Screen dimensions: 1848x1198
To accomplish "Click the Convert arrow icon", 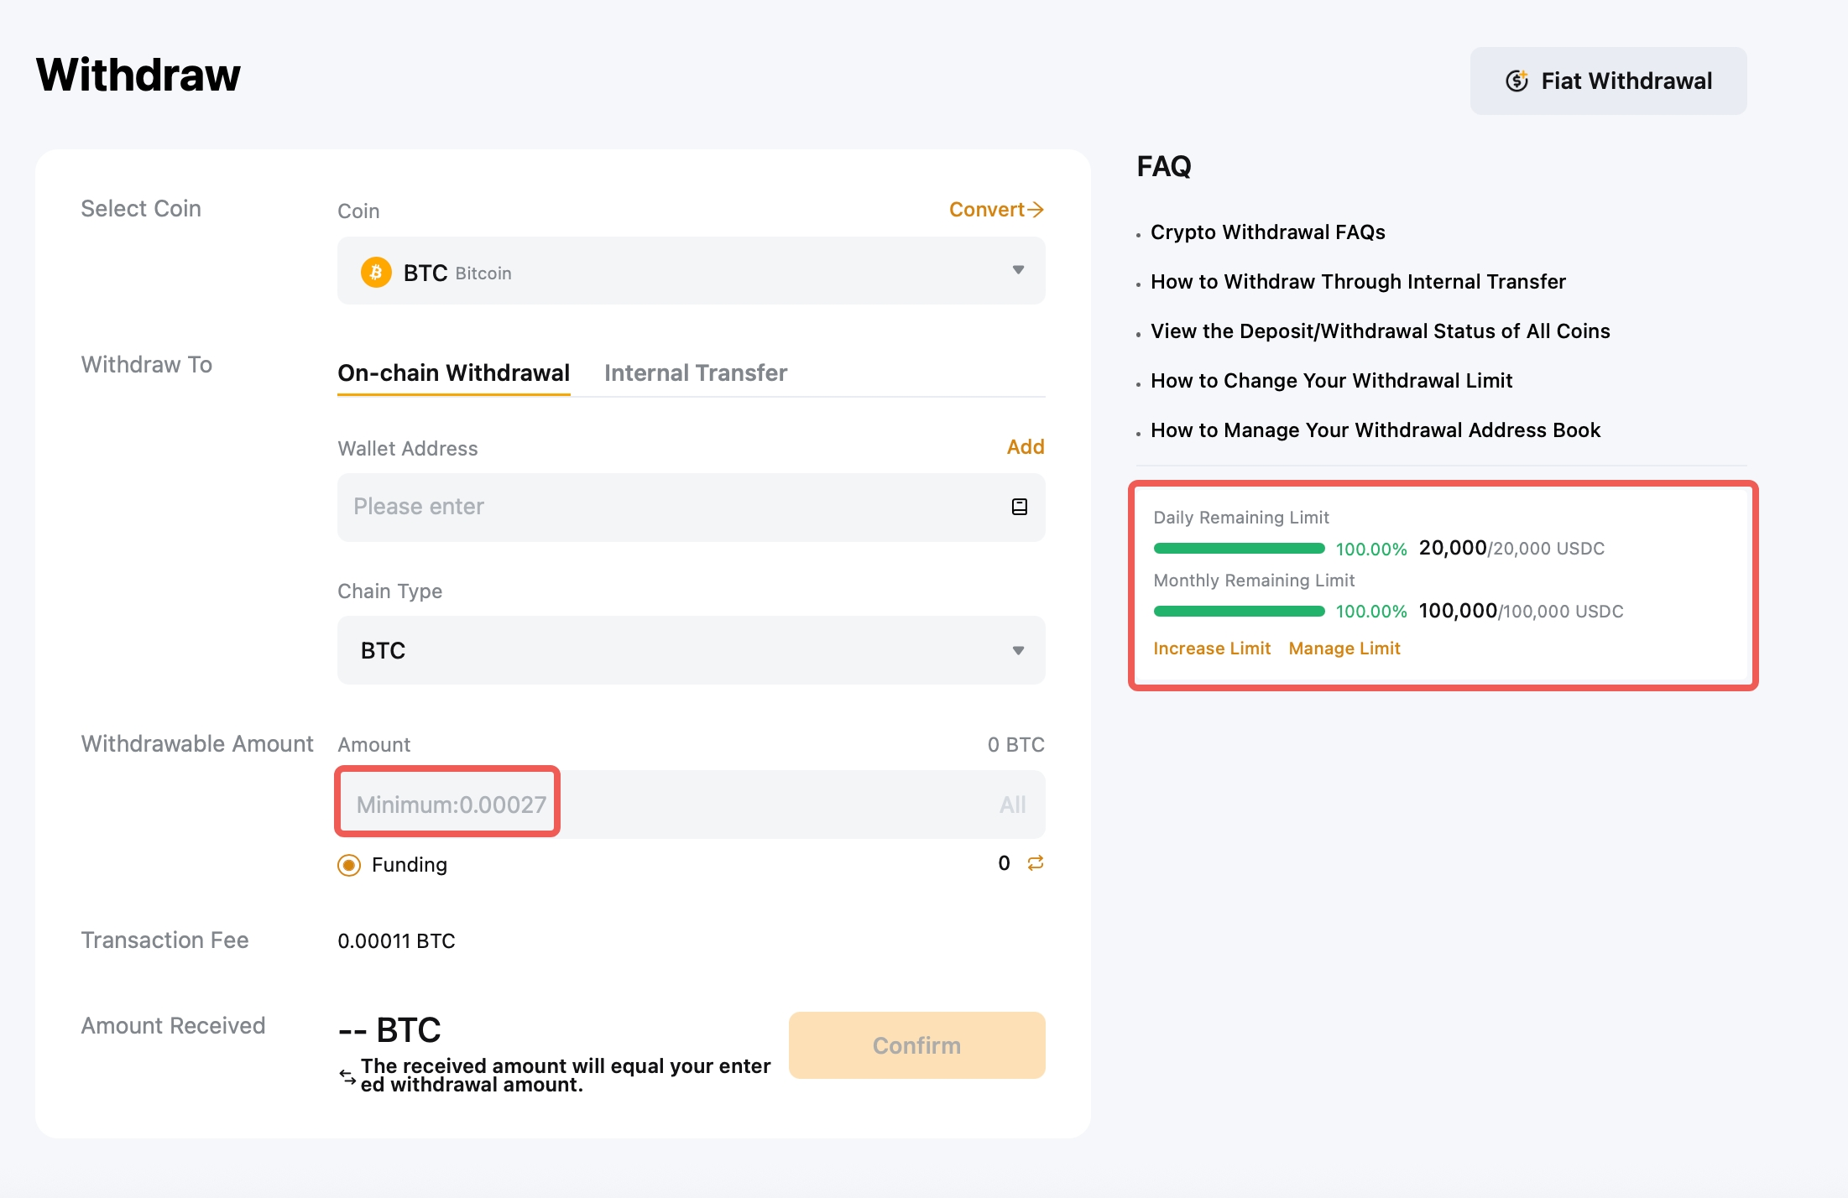I will (1036, 210).
